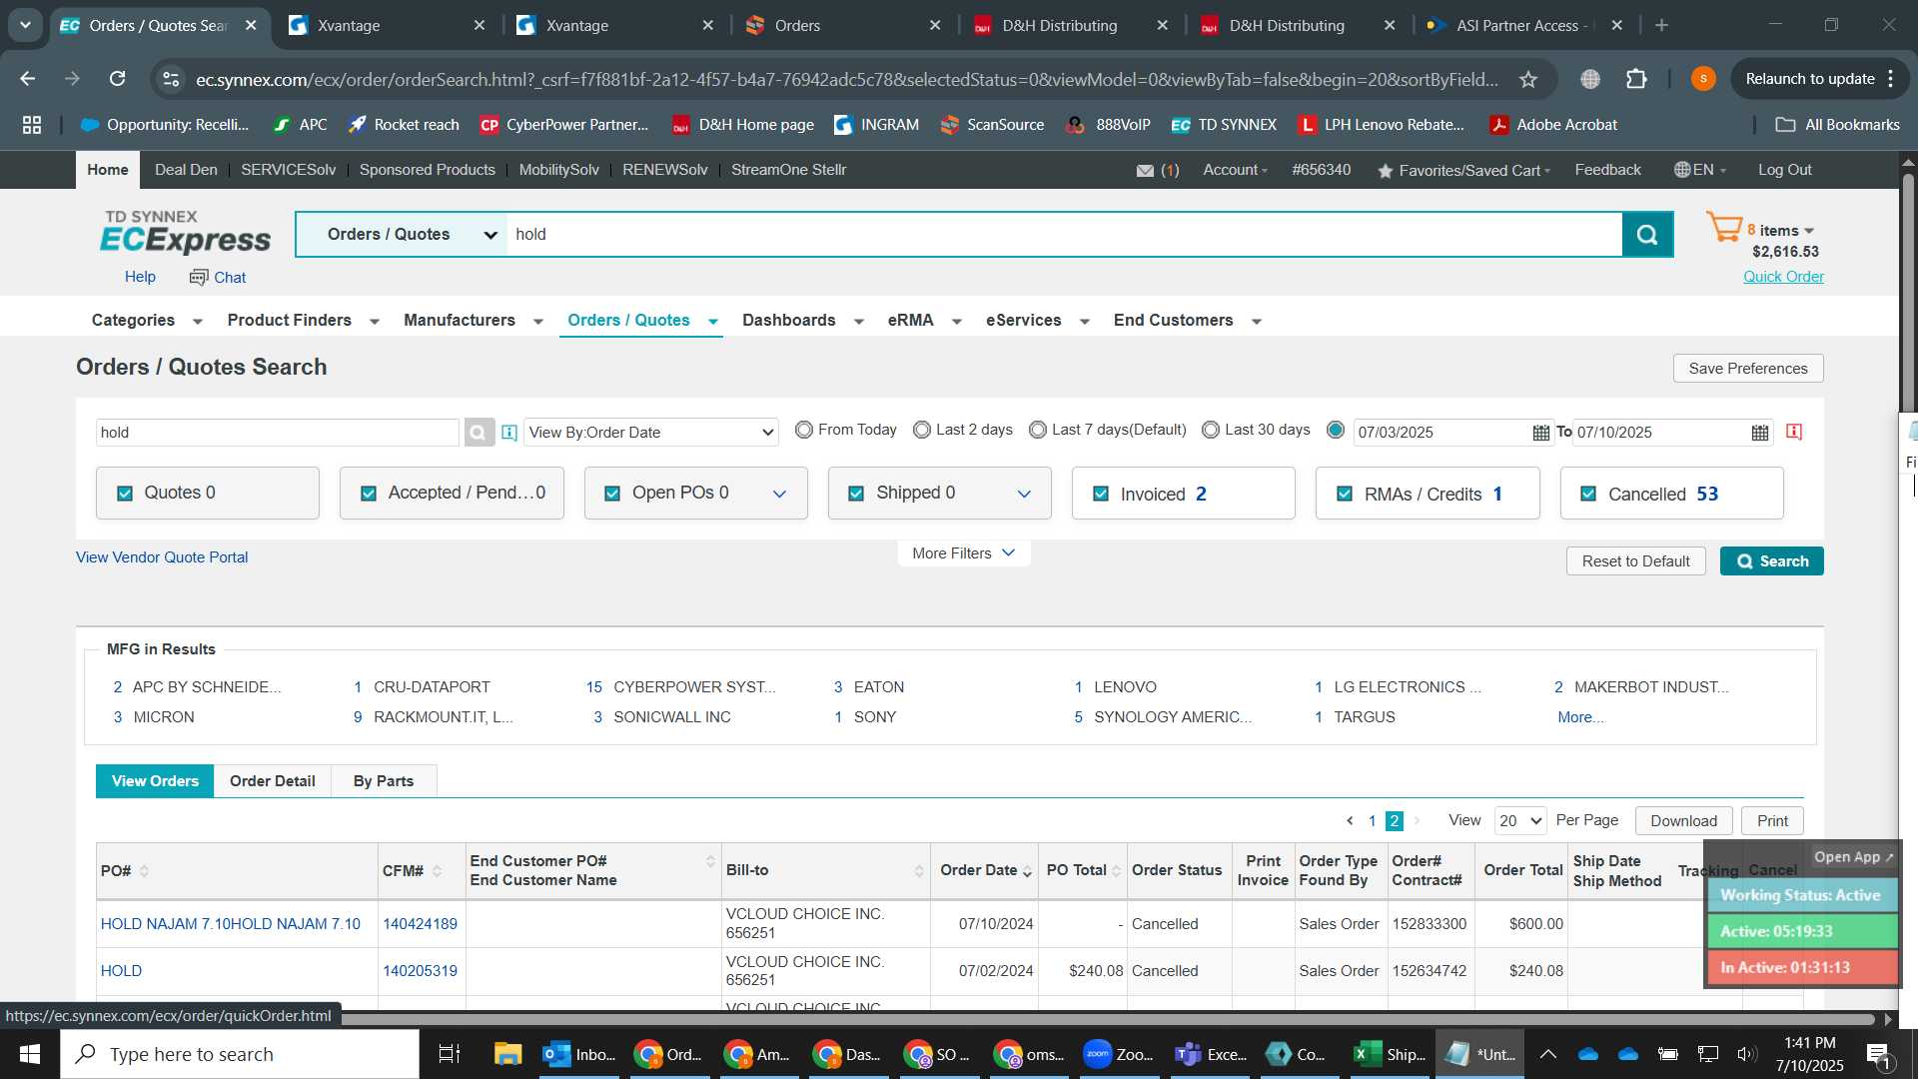Open File Explorer from the taskbar
The image size is (1918, 1079).
pyautogui.click(x=507, y=1054)
